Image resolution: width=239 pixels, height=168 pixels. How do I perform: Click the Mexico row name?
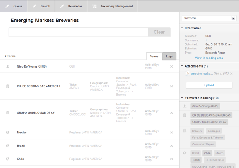[x=21, y=133]
